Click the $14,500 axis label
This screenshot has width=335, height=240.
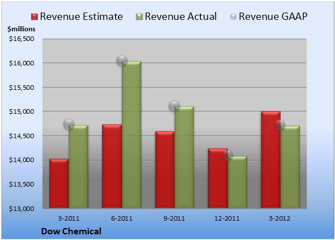pos(22,136)
